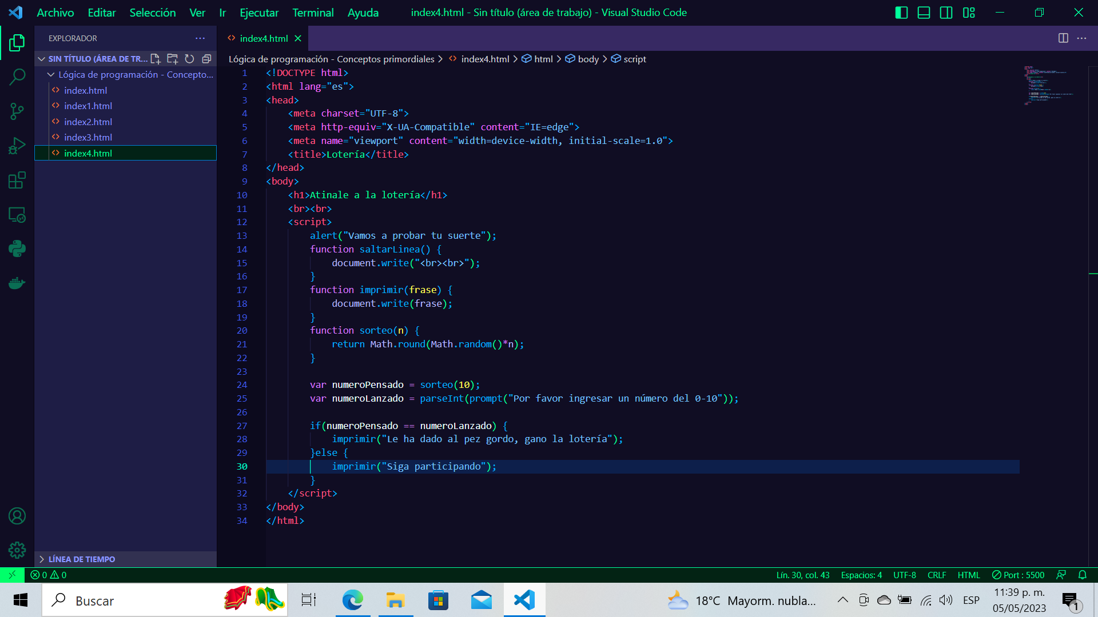Open the Explorer view in activity bar
Viewport: 1098px width, 617px height.
tap(17, 43)
